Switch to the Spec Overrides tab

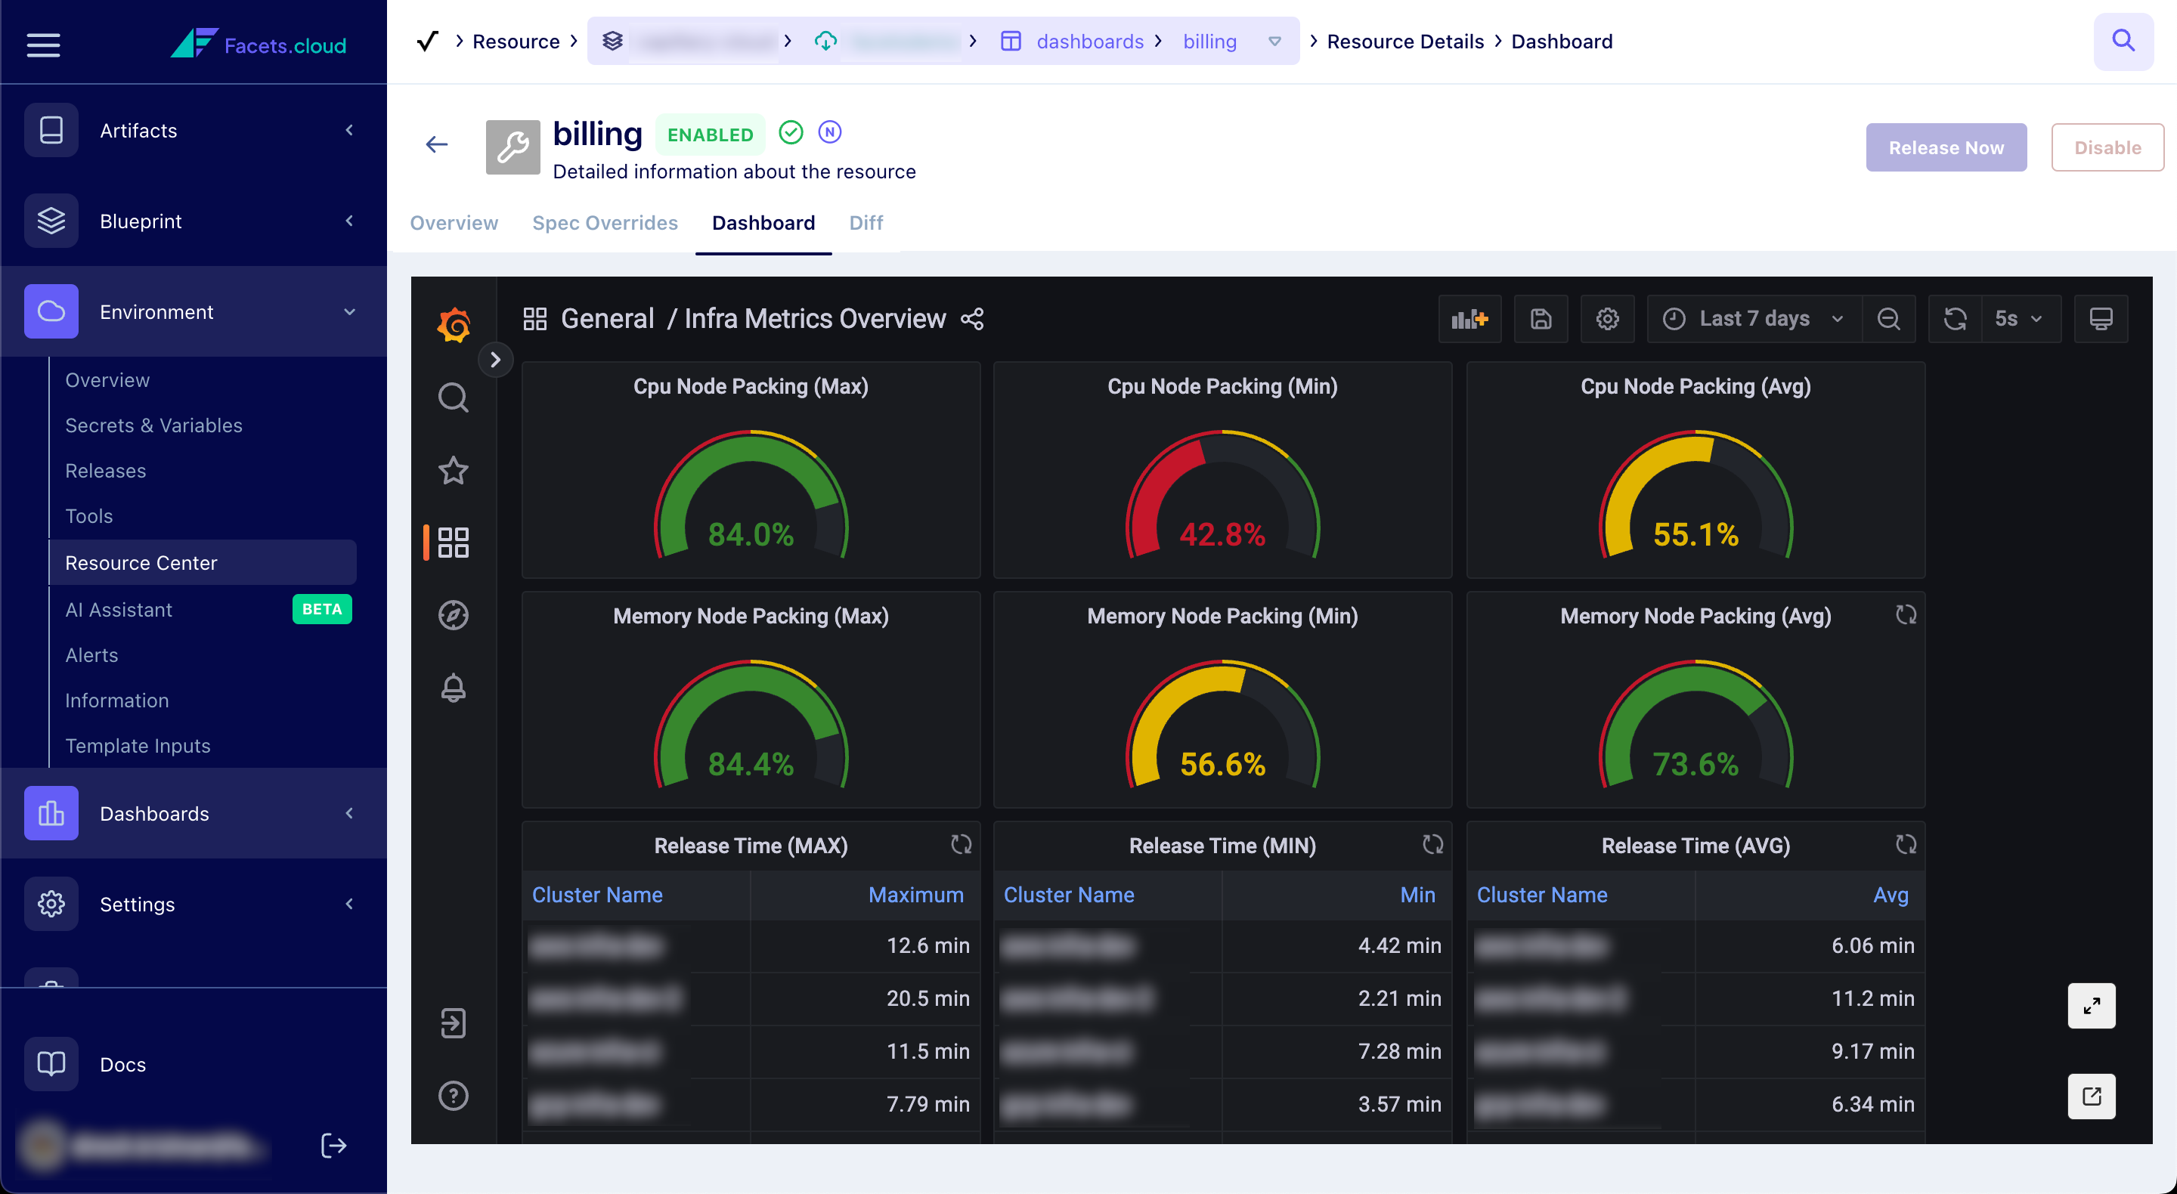coord(604,222)
